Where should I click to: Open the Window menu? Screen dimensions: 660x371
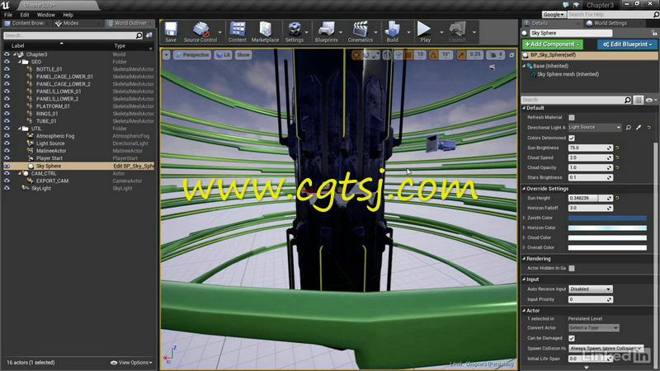pos(46,15)
